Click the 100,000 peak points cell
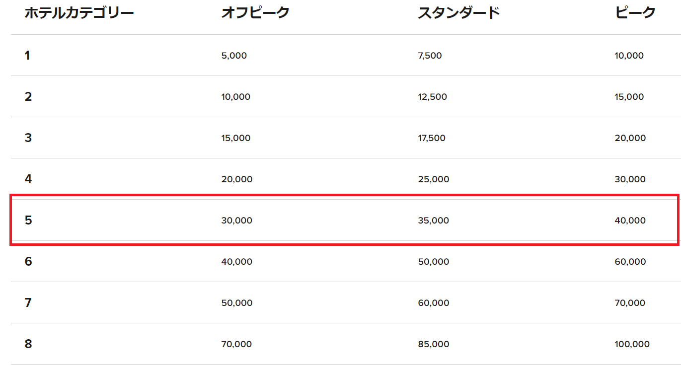Image resolution: width=681 pixels, height=374 pixels. point(632,344)
